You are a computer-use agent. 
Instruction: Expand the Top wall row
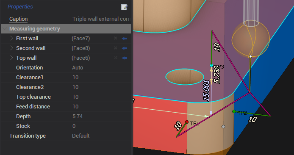point(11,58)
